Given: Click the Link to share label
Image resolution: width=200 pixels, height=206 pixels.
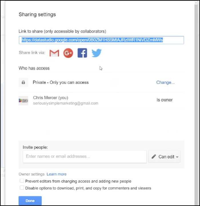Looking at the screenshot, I should [x=62, y=31].
